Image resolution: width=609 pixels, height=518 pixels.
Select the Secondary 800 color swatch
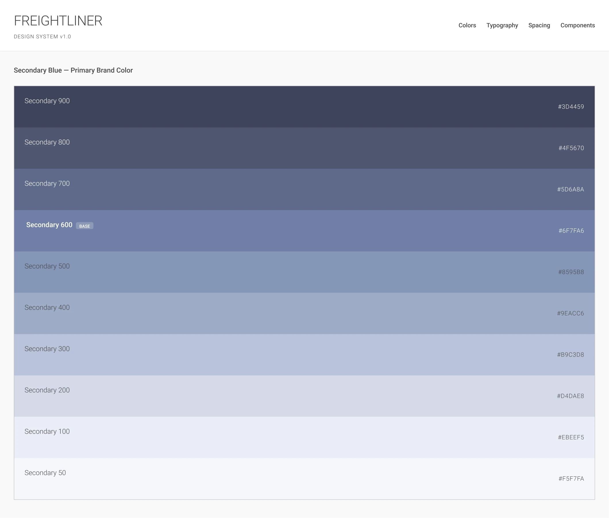click(304, 148)
